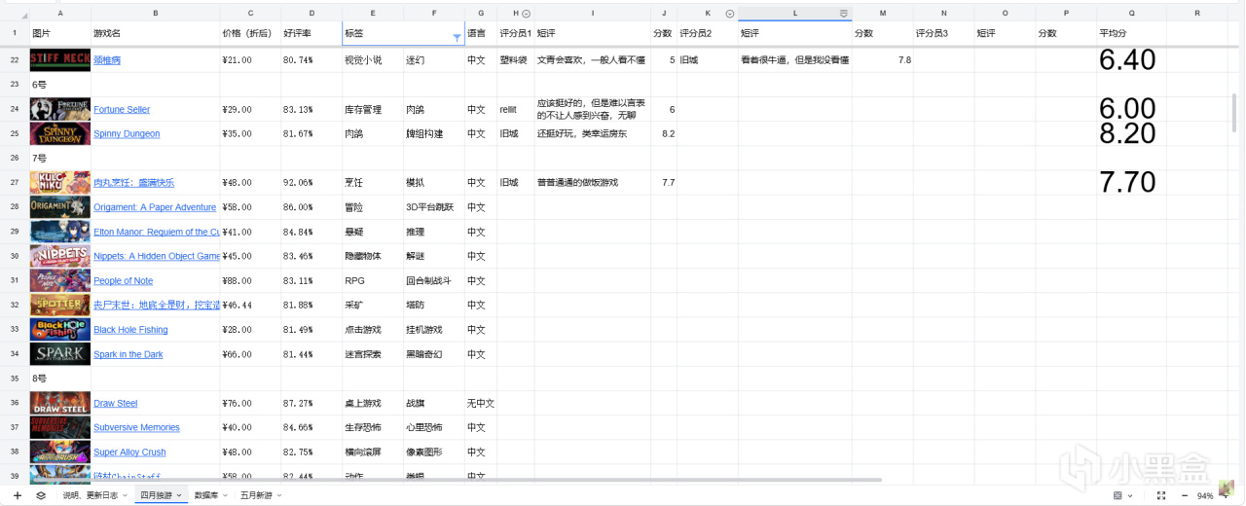Open the 四月独游 tab dropdown arrow
The width and height of the screenshot is (1246, 506).
click(178, 495)
